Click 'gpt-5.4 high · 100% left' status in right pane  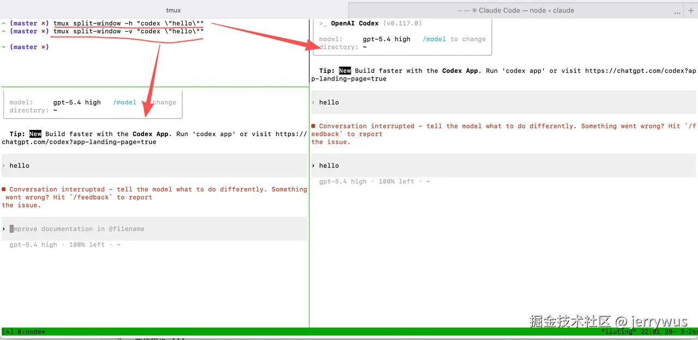tap(375, 182)
